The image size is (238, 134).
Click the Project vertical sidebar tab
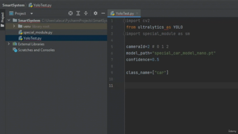click(3, 17)
